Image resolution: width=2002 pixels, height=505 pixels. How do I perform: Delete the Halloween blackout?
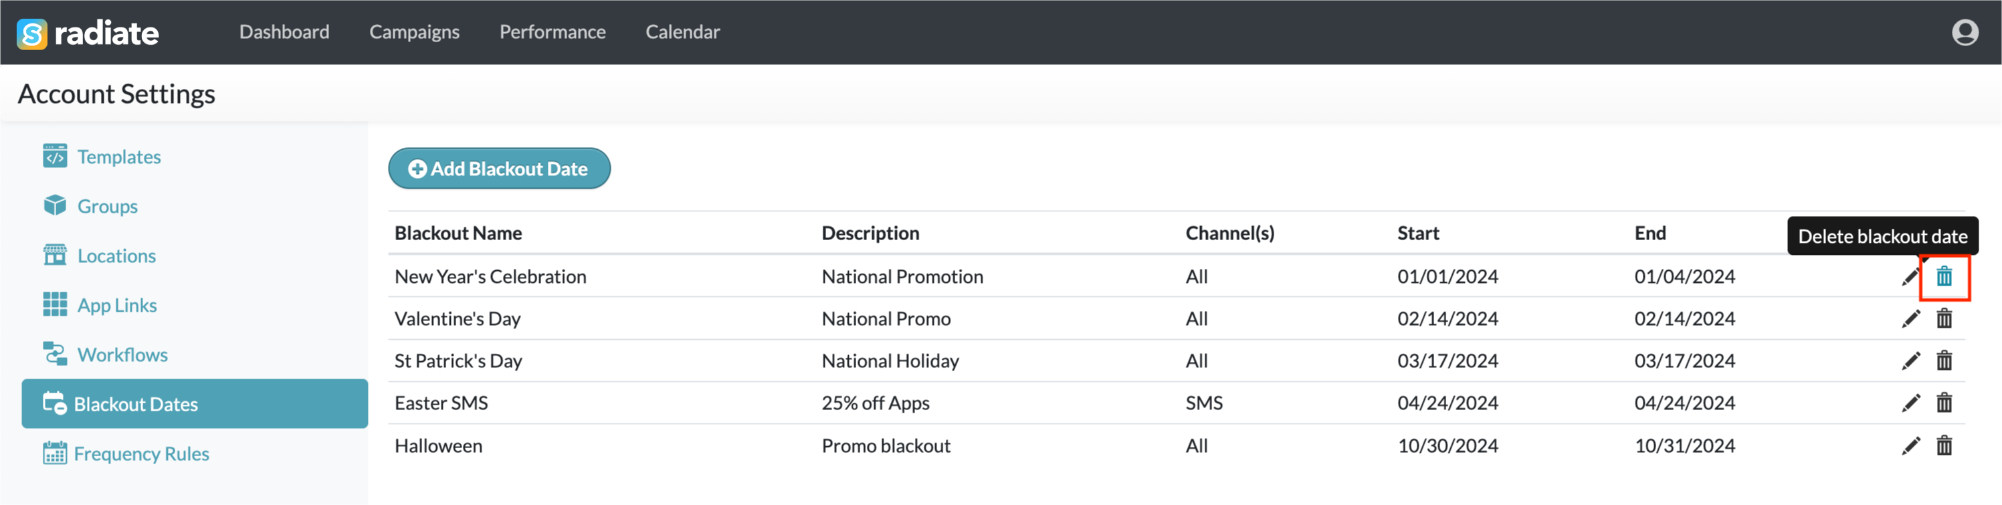tap(1944, 445)
